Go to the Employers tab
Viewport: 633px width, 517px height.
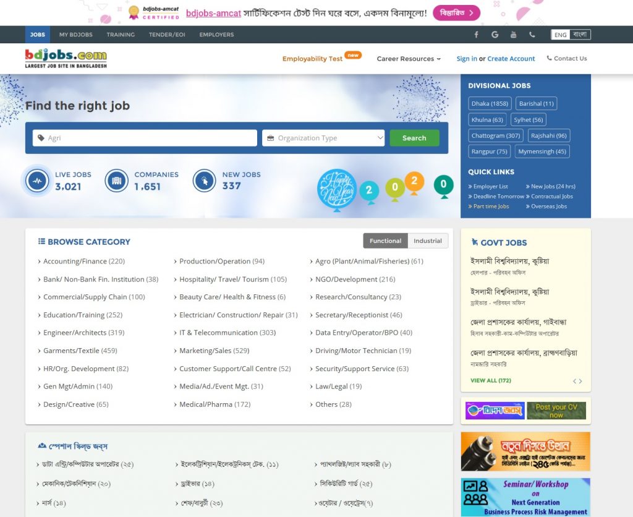(216, 35)
